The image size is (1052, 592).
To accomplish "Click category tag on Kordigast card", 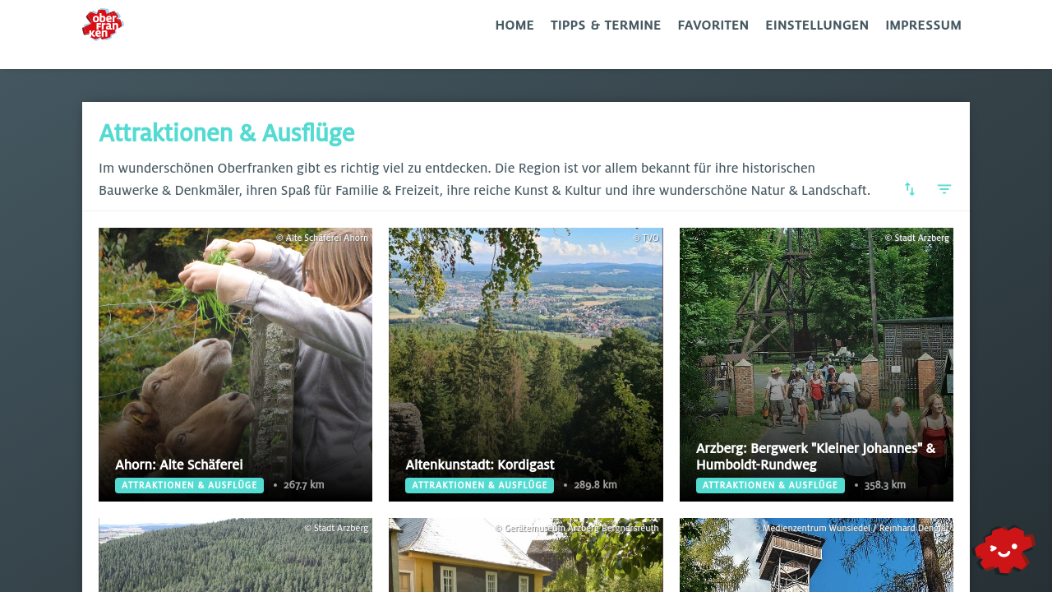I will coord(479,485).
